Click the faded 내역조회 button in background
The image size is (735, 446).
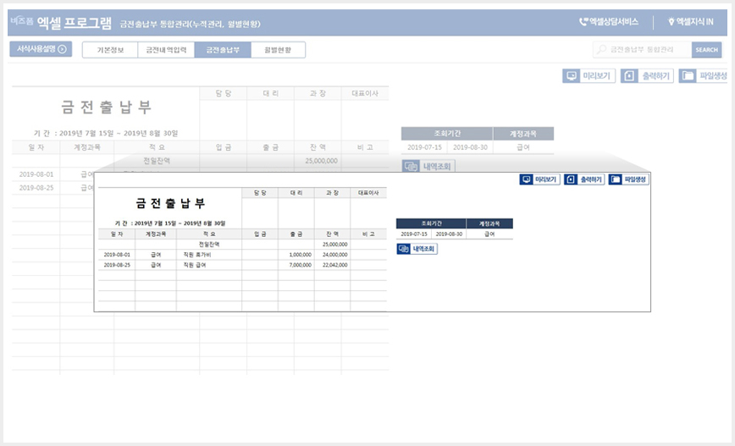click(x=428, y=167)
